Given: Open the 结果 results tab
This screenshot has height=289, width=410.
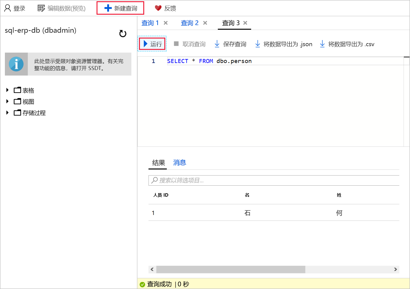Looking at the screenshot, I should 159,163.
